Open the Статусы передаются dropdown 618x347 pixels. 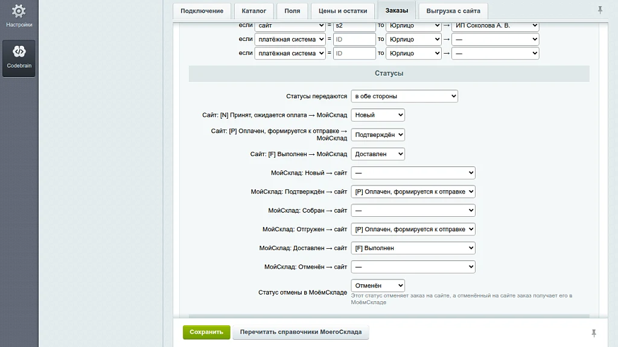[404, 96]
